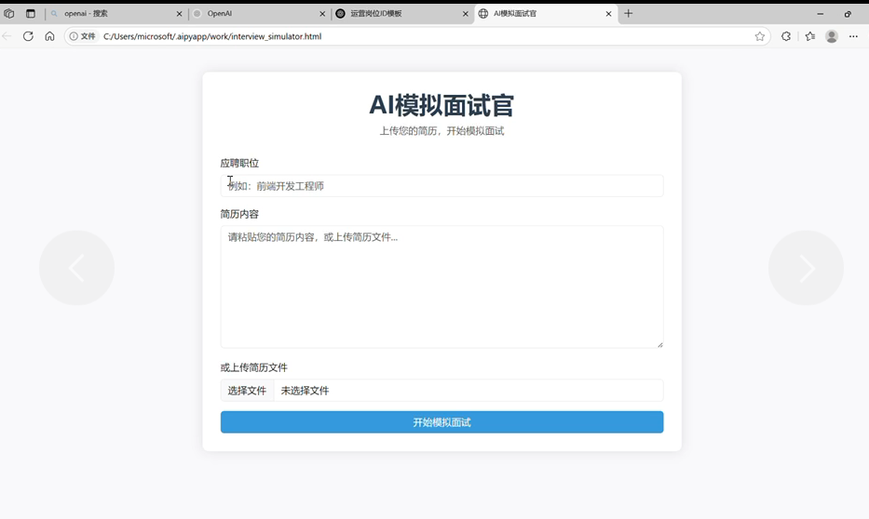Open a new tab with plus button
This screenshot has width=869, height=519.
point(628,14)
